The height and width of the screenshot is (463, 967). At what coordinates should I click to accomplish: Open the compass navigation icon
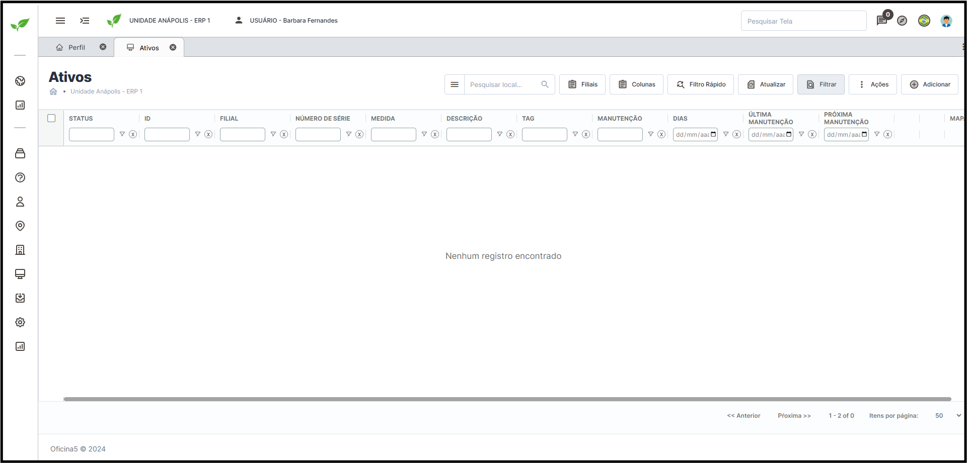click(x=902, y=21)
